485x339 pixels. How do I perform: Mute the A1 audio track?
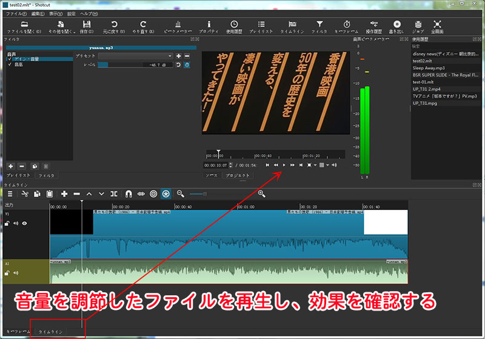click(x=16, y=273)
